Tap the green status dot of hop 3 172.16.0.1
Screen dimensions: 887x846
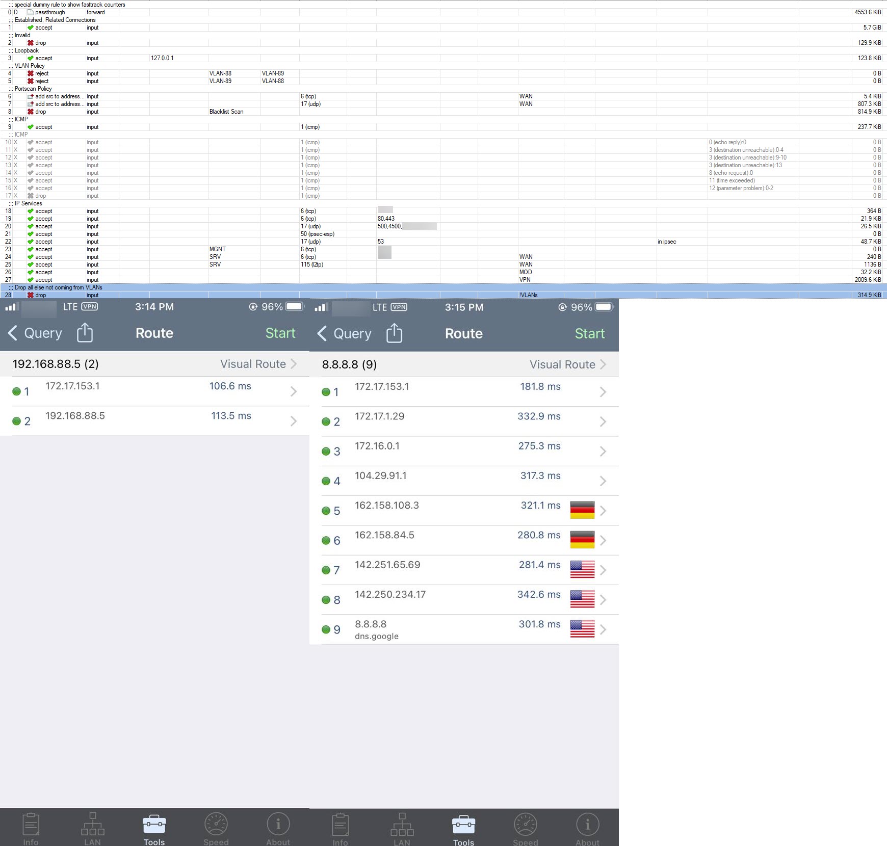click(x=326, y=451)
